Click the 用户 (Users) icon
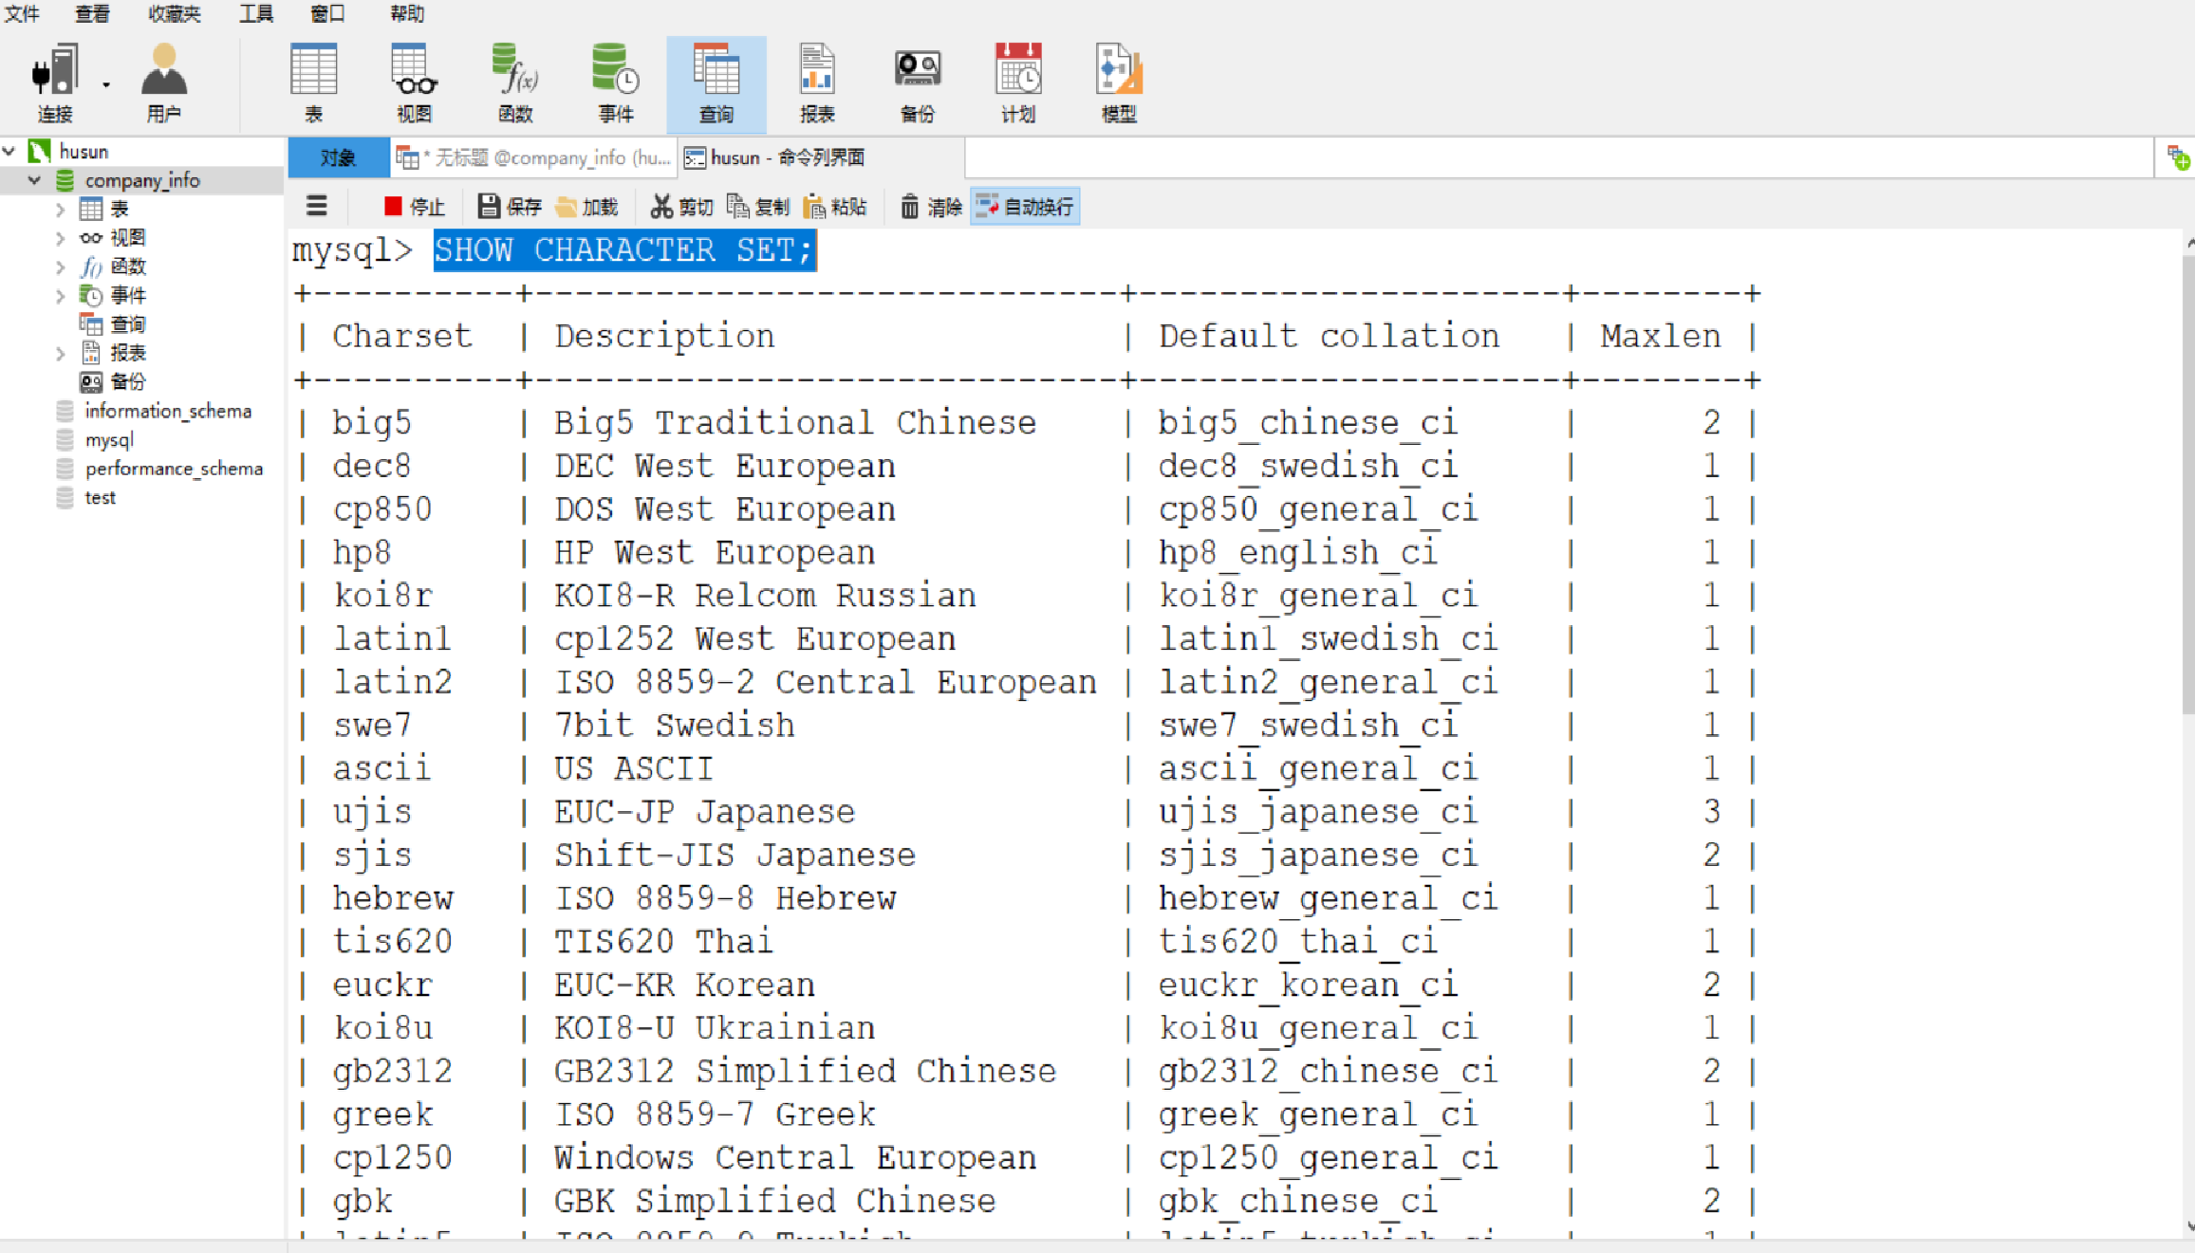 point(163,81)
